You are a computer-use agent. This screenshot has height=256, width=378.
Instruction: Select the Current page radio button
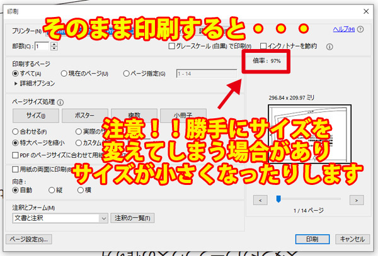[64, 74]
